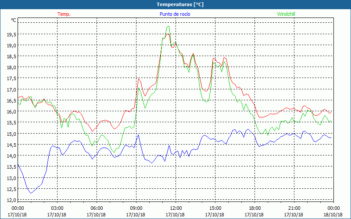
Task: Click the '21:00' time axis label
Action: 294,208
